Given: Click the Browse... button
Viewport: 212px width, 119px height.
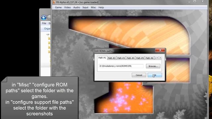Looking at the screenshot, I should pyautogui.click(x=153, y=66).
